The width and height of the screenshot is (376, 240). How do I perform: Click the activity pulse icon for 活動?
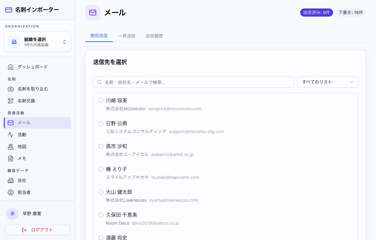[x=11, y=135]
